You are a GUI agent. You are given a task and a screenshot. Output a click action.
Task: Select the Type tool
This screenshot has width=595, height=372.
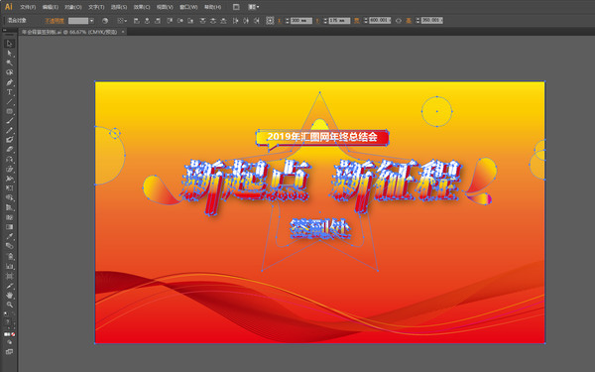coord(10,92)
